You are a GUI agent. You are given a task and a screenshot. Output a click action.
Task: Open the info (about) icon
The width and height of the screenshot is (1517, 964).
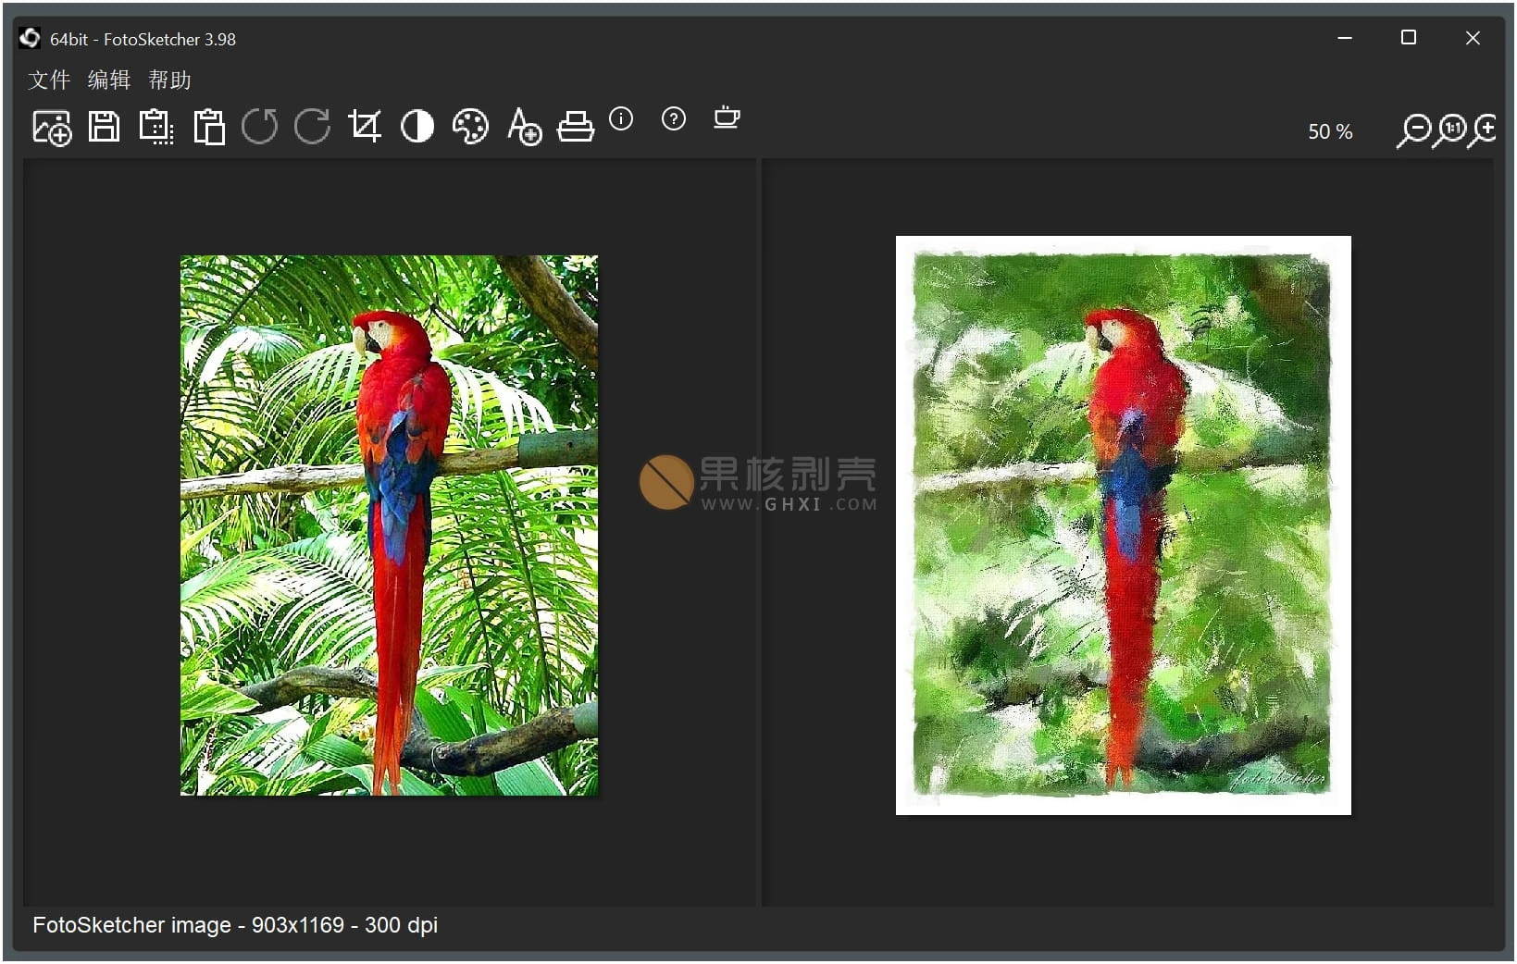[621, 118]
